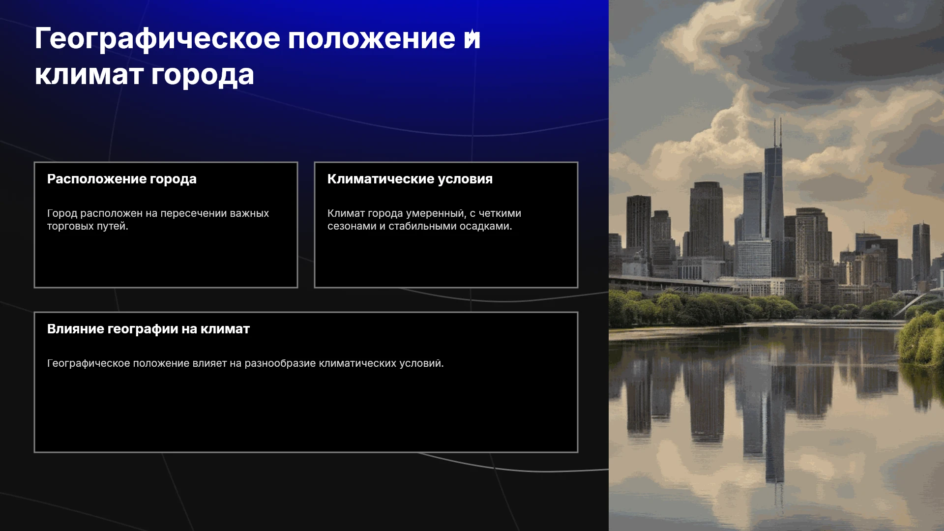Click the text about важных торговых путей

coord(158,220)
